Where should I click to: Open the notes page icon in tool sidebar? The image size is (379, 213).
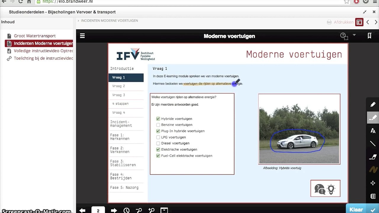(373, 196)
